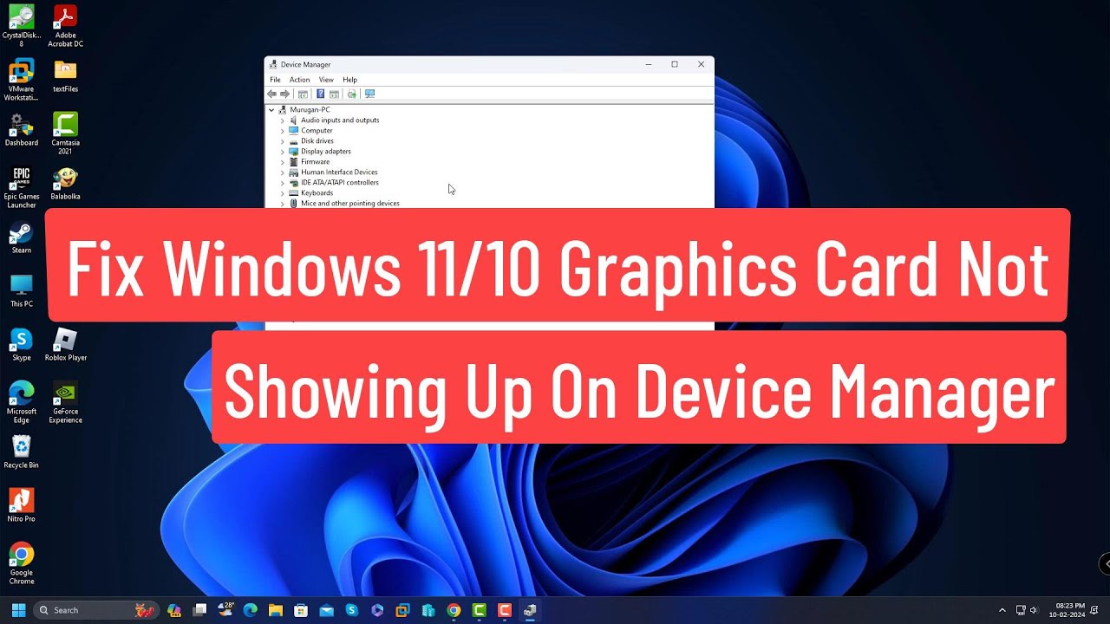Maximize the Device Manager window
This screenshot has width=1110, height=624.
tap(675, 64)
